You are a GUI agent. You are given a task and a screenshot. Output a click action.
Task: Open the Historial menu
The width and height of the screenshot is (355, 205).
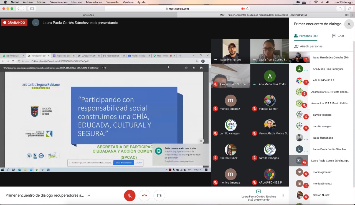pyautogui.click(x=77, y=2)
